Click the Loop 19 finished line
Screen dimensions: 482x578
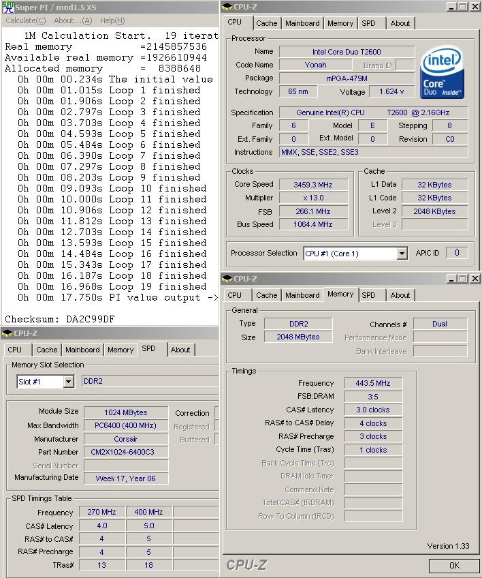click(112, 287)
